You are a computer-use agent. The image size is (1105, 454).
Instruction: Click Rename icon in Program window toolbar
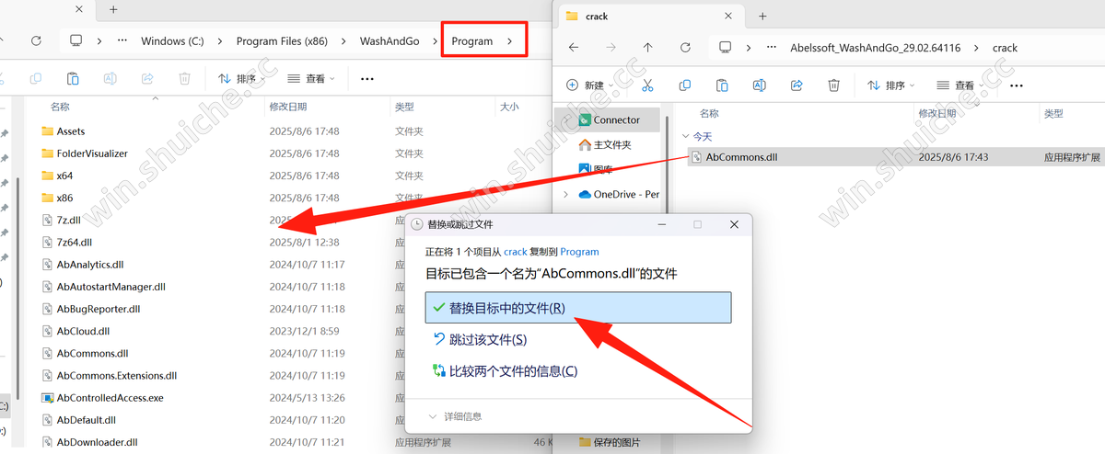pyautogui.click(x=110, y=79)
